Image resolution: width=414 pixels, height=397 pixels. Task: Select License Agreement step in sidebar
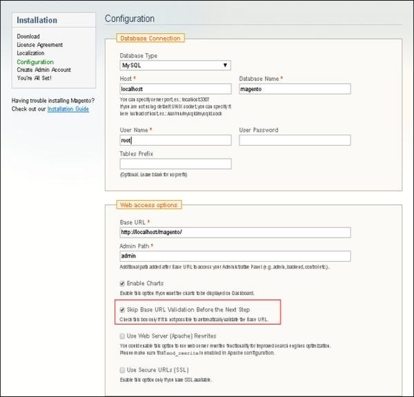tap(39, 45)
